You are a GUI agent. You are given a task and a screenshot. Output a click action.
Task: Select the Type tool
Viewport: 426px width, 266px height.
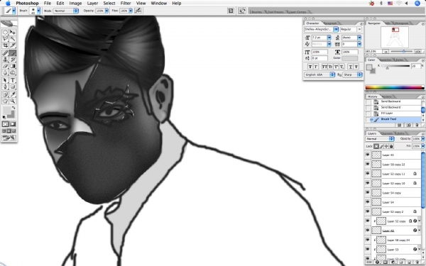pos(13,80)
